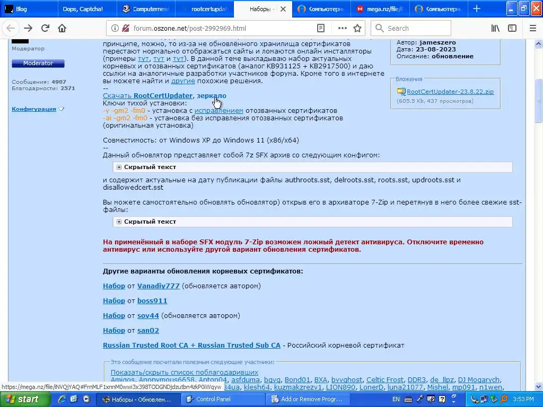Switch to the Blog tab
The width and height of the screenshot is (543, 407).
coord(29,9)
